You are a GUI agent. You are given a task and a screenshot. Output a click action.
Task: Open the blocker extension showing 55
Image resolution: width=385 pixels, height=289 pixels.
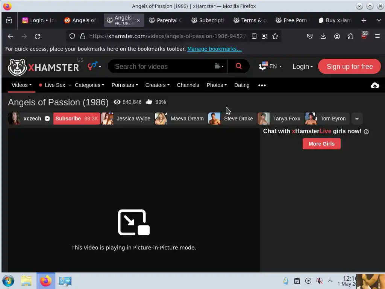(364, 35)
